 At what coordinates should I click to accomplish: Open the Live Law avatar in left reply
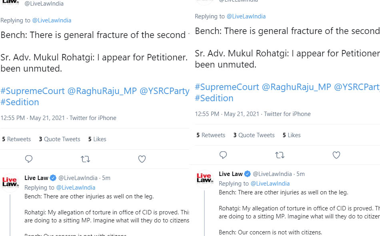(x=10, y=182)
